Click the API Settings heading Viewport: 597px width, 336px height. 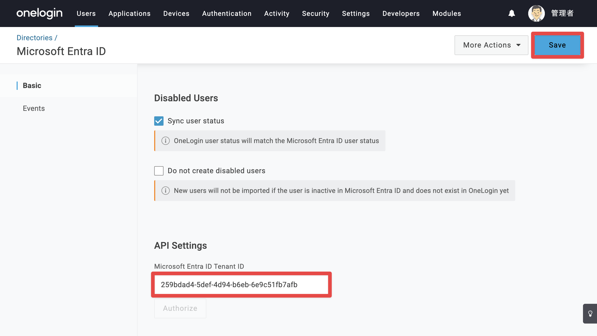tap(181, 246)
